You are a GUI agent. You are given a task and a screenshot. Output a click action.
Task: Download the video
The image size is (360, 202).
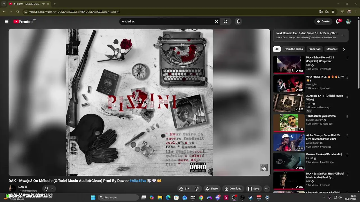pos(233,189)
